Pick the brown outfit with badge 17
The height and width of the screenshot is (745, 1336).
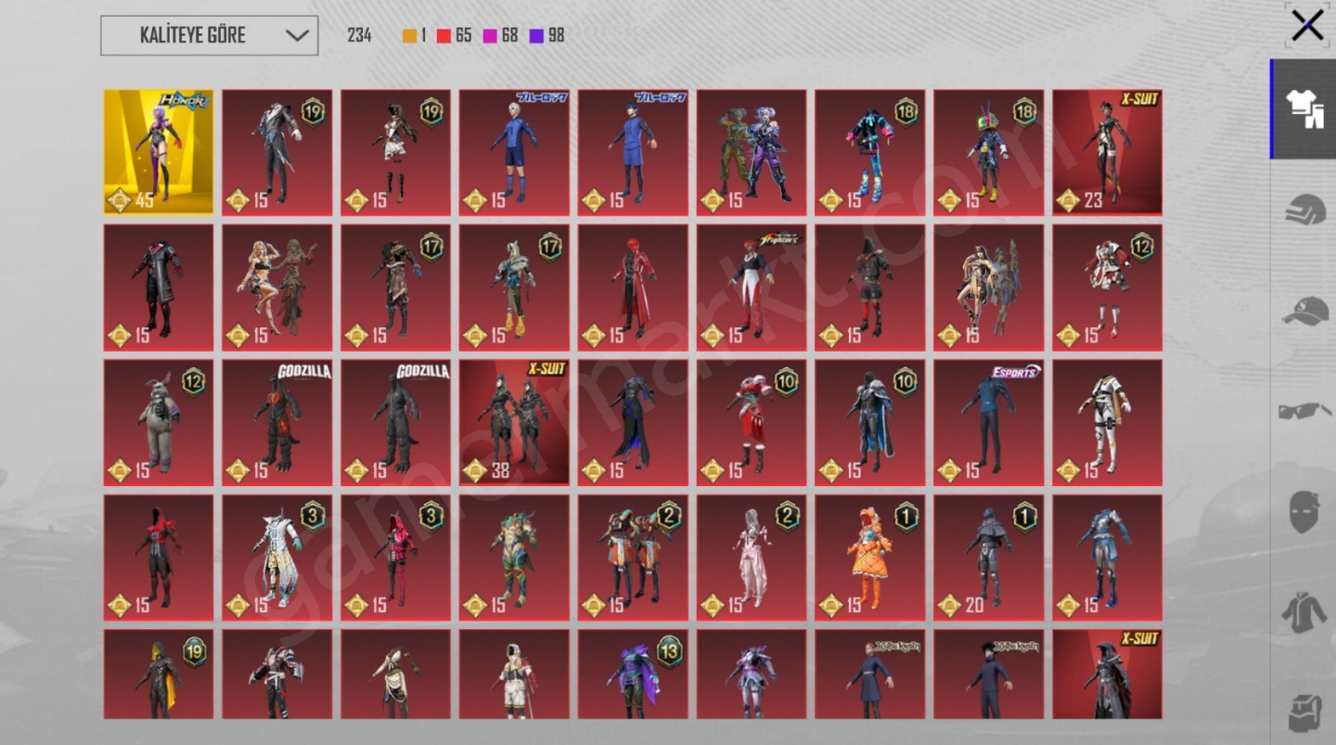[396, 288]
